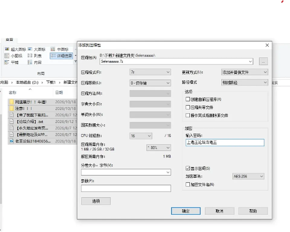The height and width of the screenshot is (232, 290).
Task: Choose 平铺 layout icon
Action: (x=7, y=62)
